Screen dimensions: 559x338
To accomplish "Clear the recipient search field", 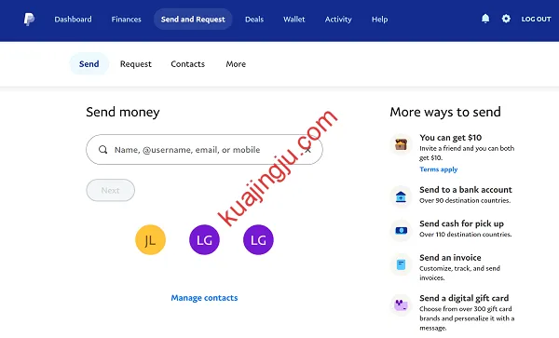I will pyautogui.click(x=307, y=150).
